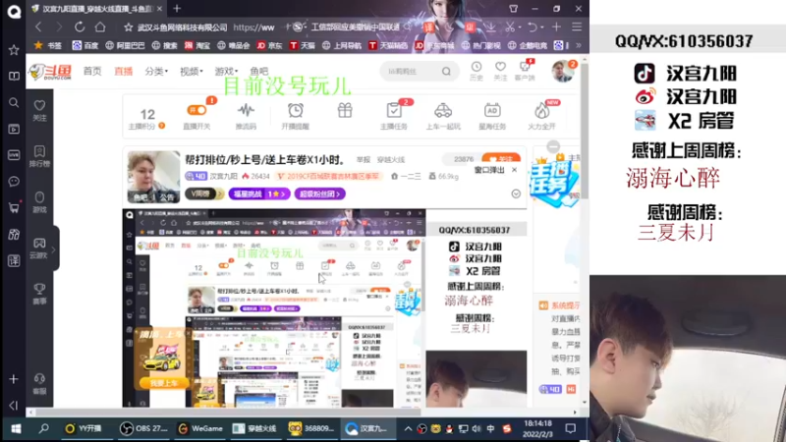Open the 客户端 download icon
786x442 pixels.
tap(525, 71)
